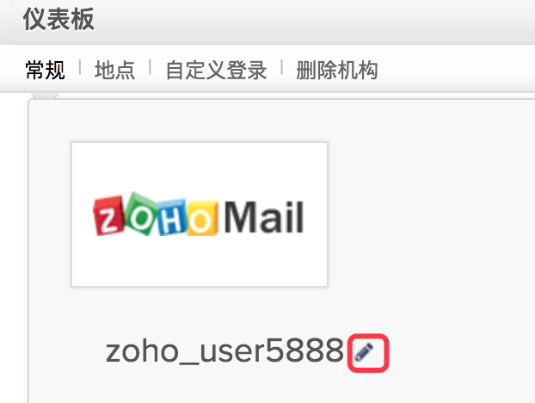535x403 pixels.
Task: Click the separator before 删除机构
Action: coord(282,67)
